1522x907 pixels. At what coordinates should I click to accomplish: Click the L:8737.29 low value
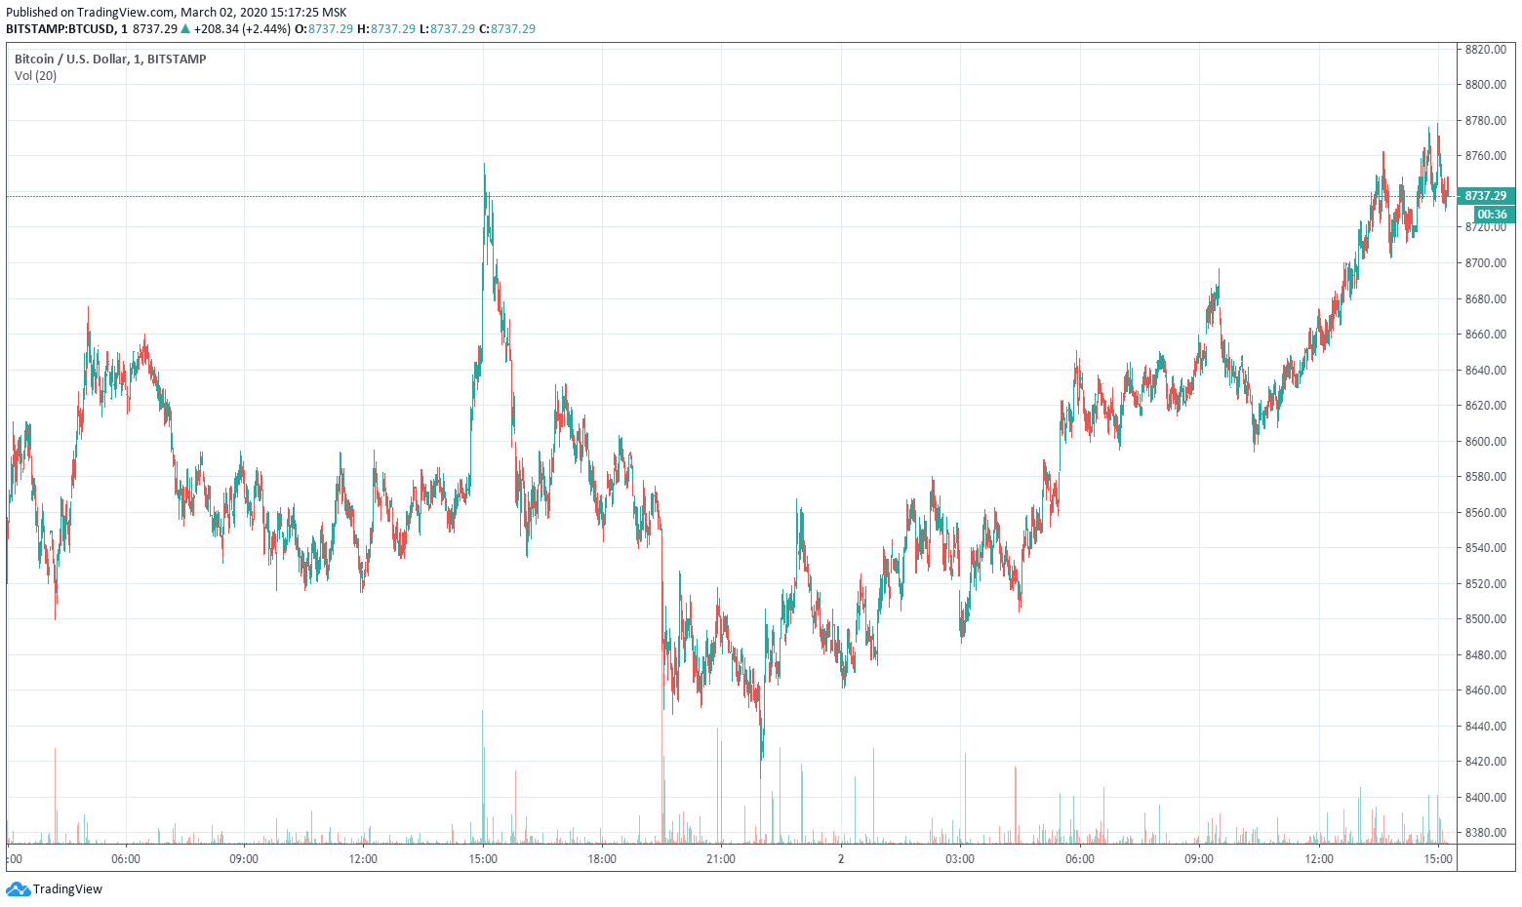click(x=447, y=28)
